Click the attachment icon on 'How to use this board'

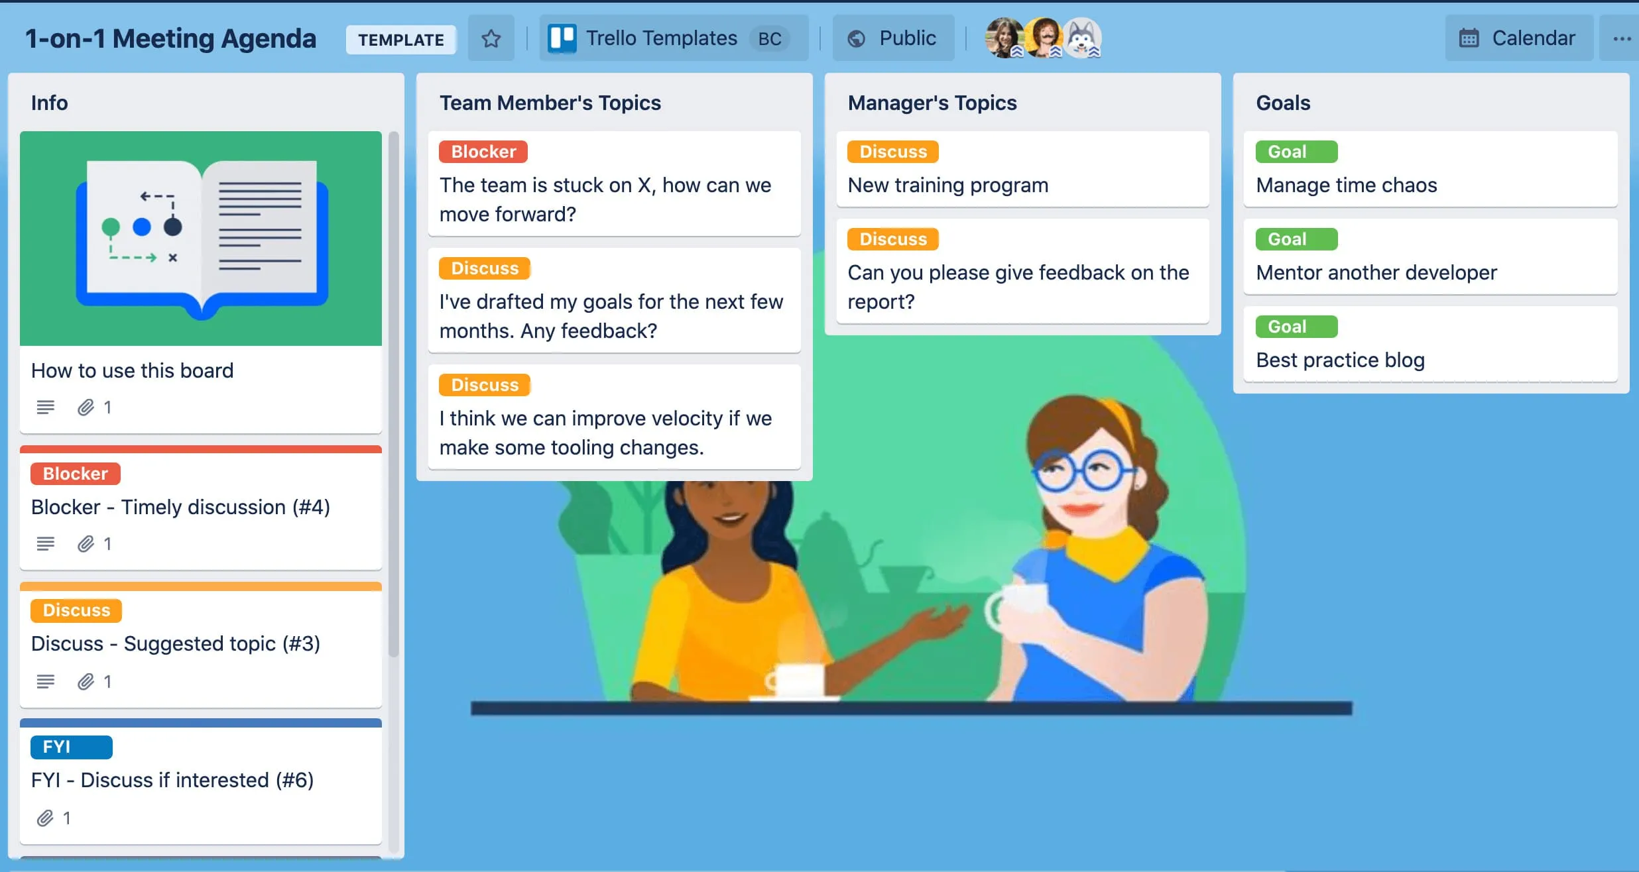(86, 408)
